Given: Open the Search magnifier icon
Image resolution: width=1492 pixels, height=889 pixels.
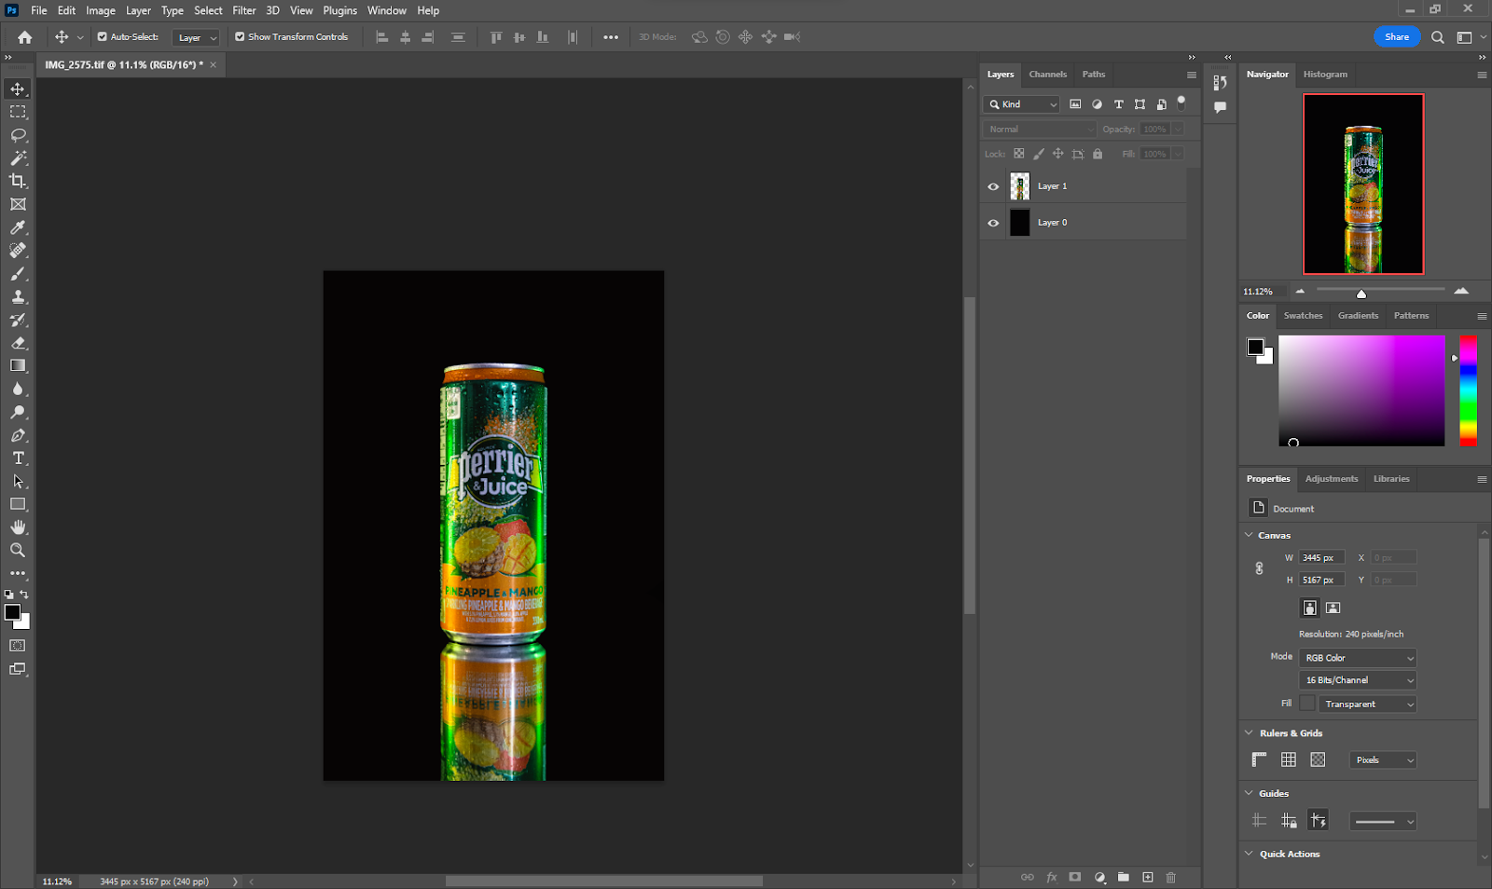Looking at the screenshot, I should (1438, 37).
